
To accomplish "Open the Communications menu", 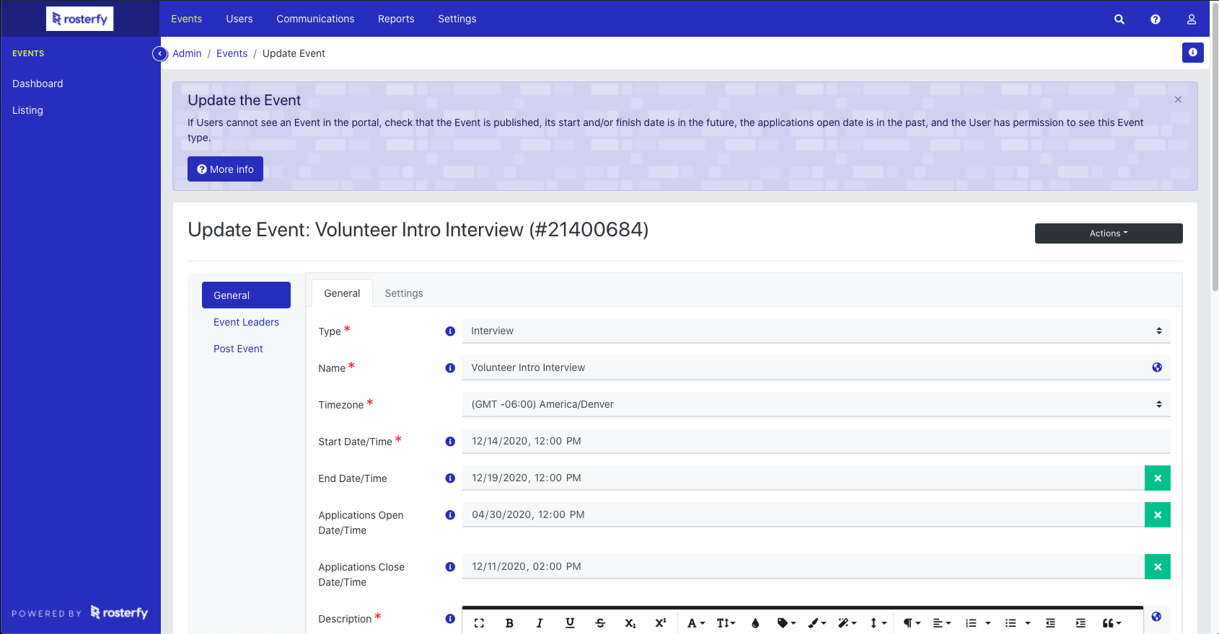I will point(315,19).
